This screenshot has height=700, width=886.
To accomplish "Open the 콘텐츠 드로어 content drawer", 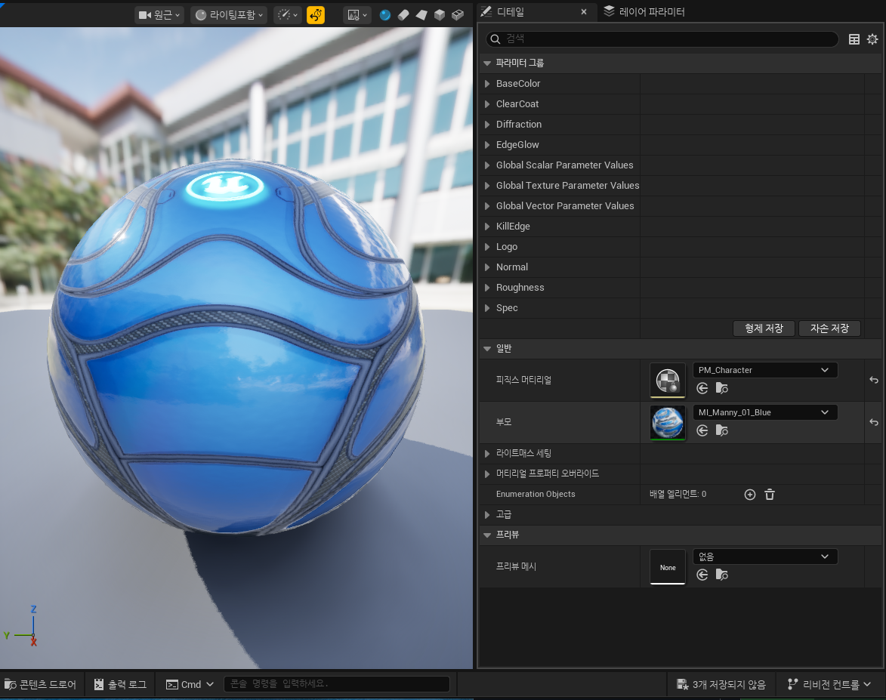I will [x=41, y=684].
